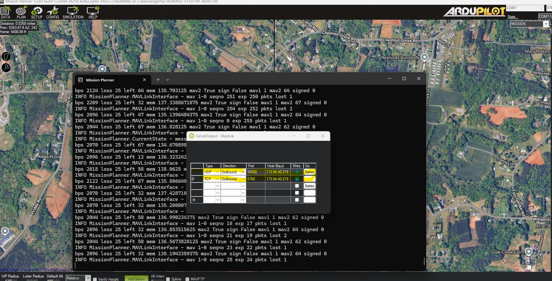Uncheck the Write checkbox in UDP row

[297, 172]
